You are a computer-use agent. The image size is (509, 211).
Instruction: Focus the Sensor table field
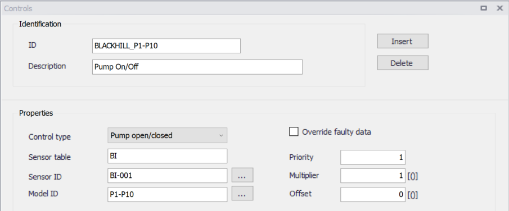(x=167, y=156)
